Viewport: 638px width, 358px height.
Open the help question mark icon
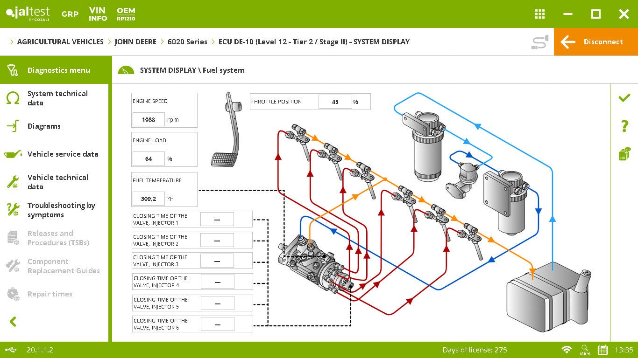click(624, 126)
